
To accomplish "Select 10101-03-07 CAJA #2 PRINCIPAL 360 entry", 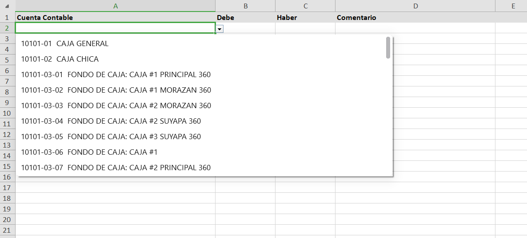I will click(204, 168).
